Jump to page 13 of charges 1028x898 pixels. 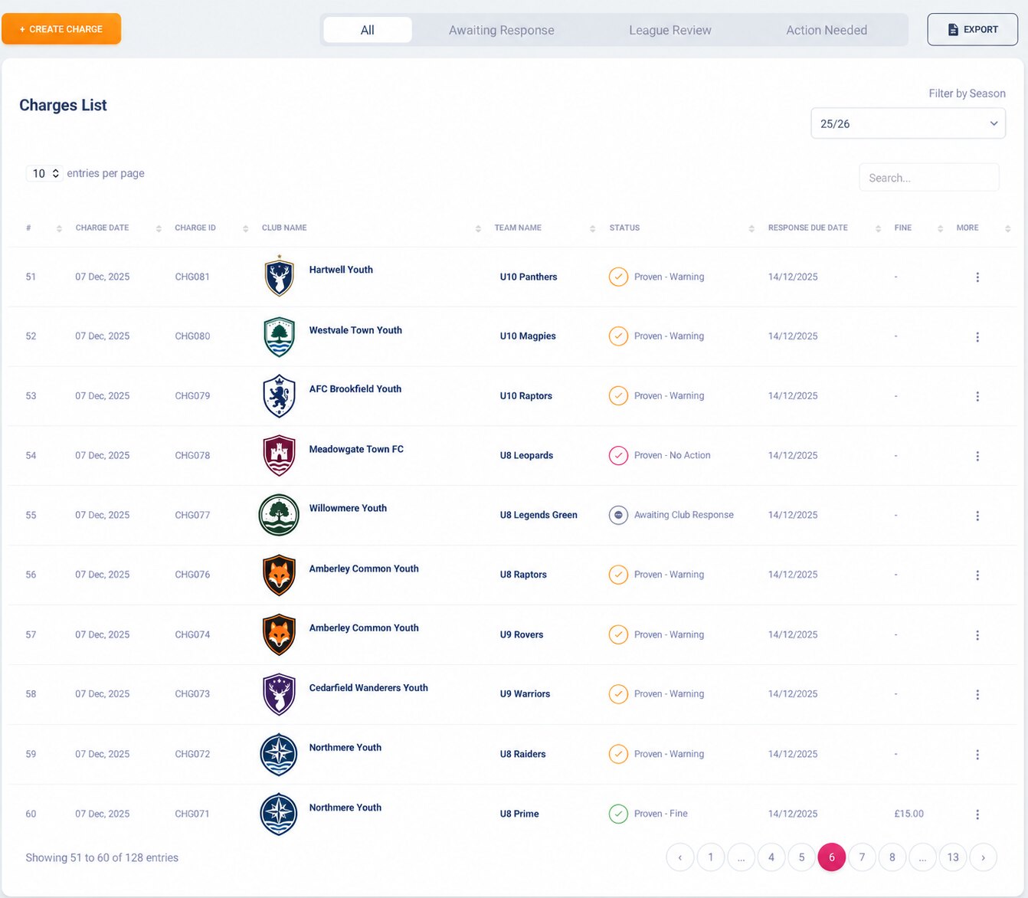953,857
